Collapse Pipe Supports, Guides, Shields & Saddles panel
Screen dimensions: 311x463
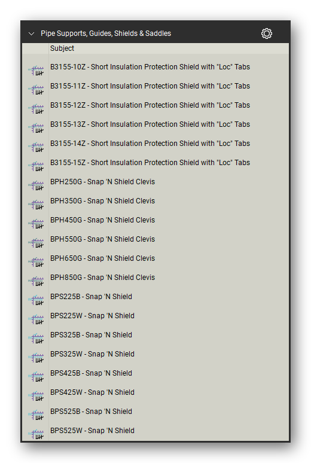pos(31,33)
